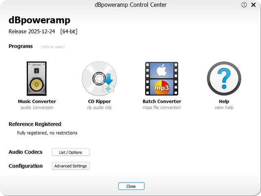
Task: Click the 'Audio Codecs' label
Action: (25, 152)
